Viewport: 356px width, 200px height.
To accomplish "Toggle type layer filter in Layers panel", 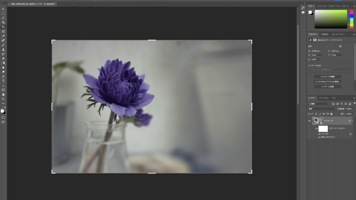I will tap(341, 104).
